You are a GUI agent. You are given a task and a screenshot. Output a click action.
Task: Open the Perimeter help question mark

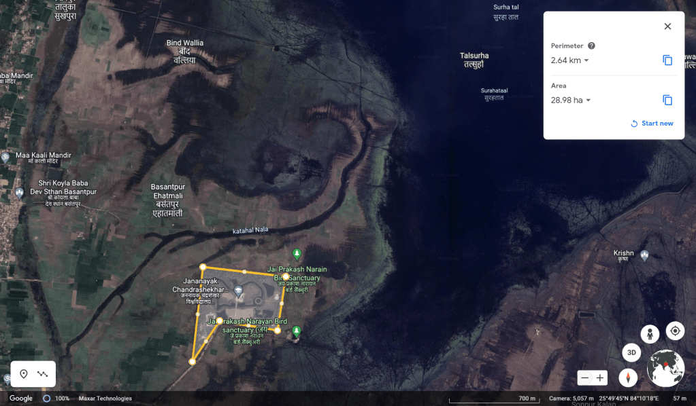[x=591, y=45]
